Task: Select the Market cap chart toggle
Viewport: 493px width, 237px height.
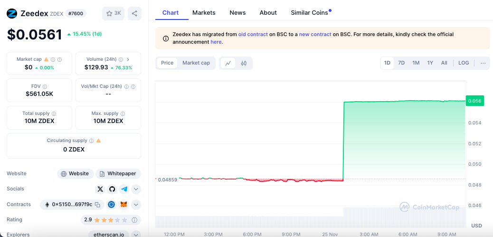Action: (196, 63)
